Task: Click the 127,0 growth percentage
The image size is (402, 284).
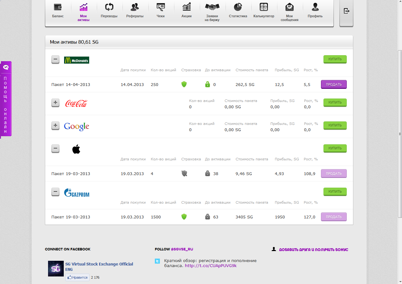Action: tap(310, 217)
